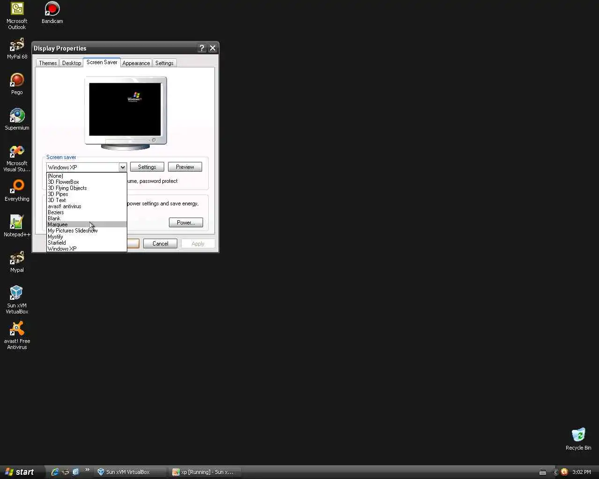Switch to the Settings tab

coord(164,63)
